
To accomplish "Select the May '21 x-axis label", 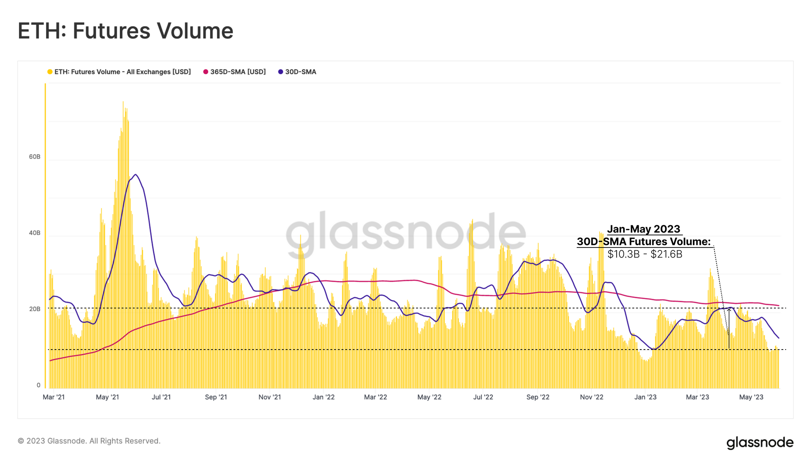I will 107,397.
